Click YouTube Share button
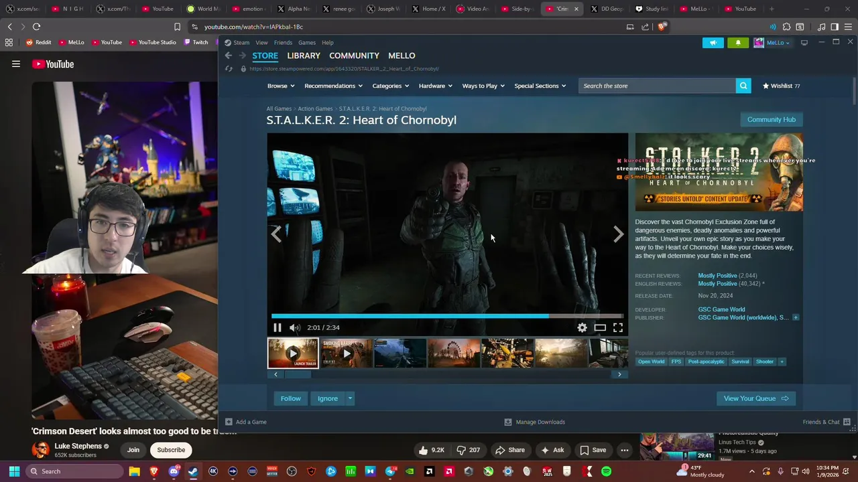 click(509, 450)
